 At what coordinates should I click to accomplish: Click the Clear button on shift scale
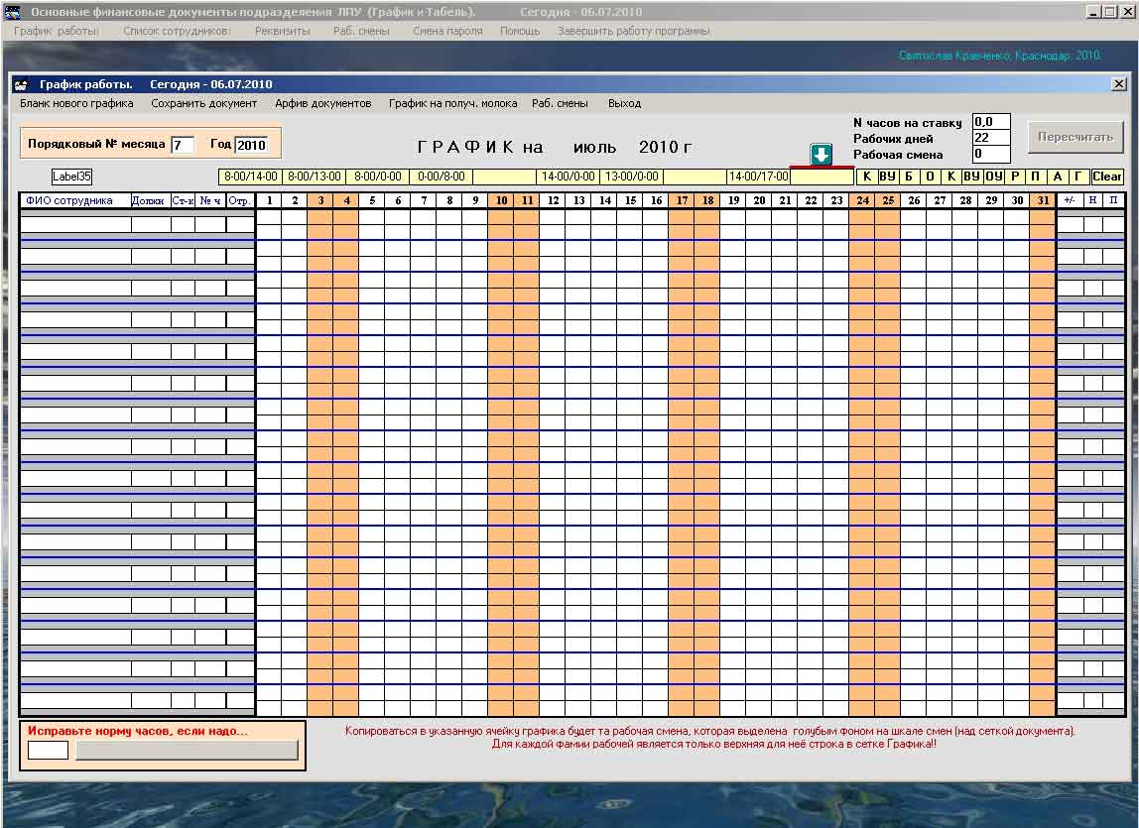click(1106, 177)
